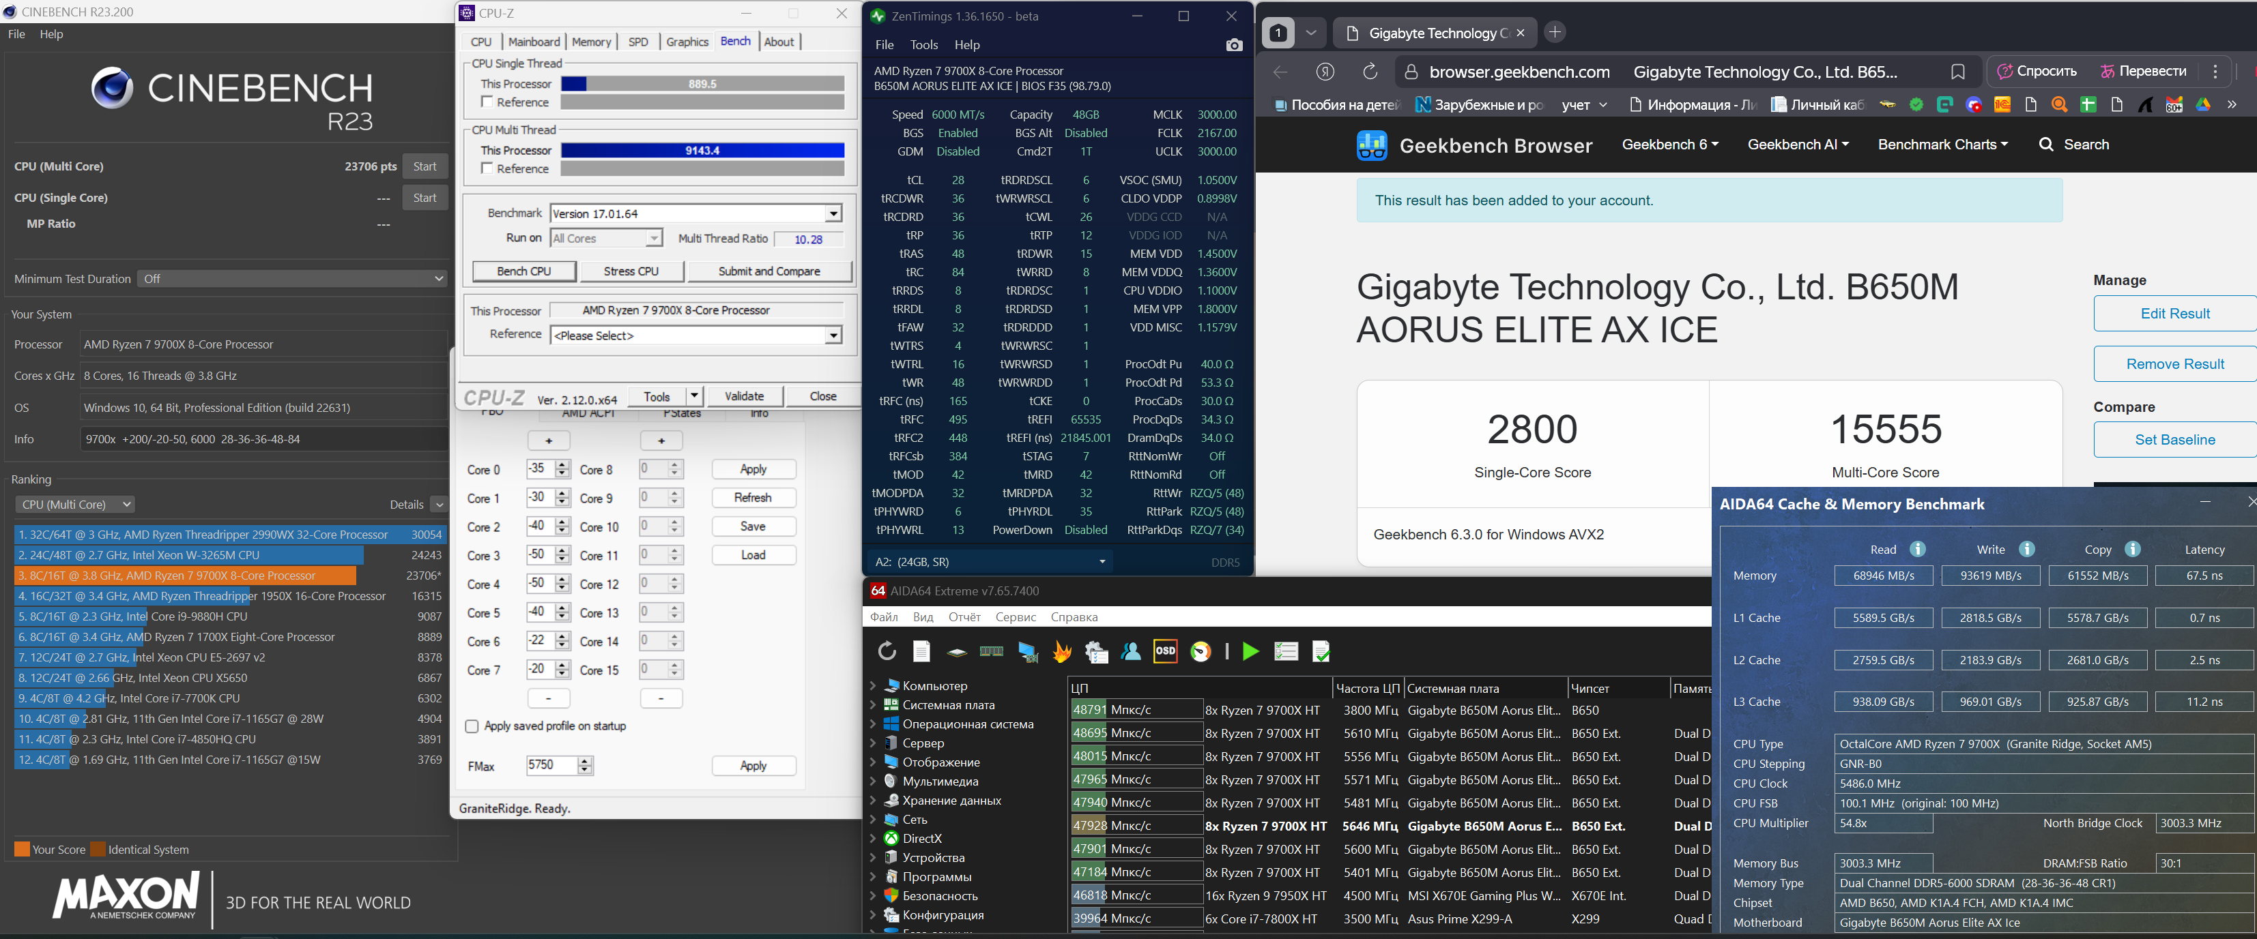The width and height of the screenshot is (2257, 939).
Task: Take a ZenTimings screenshot with camera icon
Action: (1234, 44)
